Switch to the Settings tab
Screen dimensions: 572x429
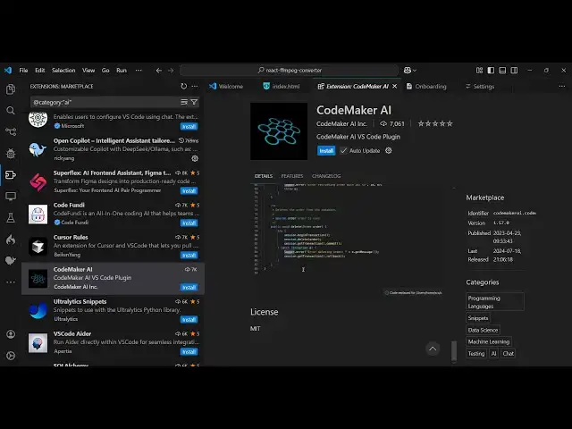pos(480,87)
